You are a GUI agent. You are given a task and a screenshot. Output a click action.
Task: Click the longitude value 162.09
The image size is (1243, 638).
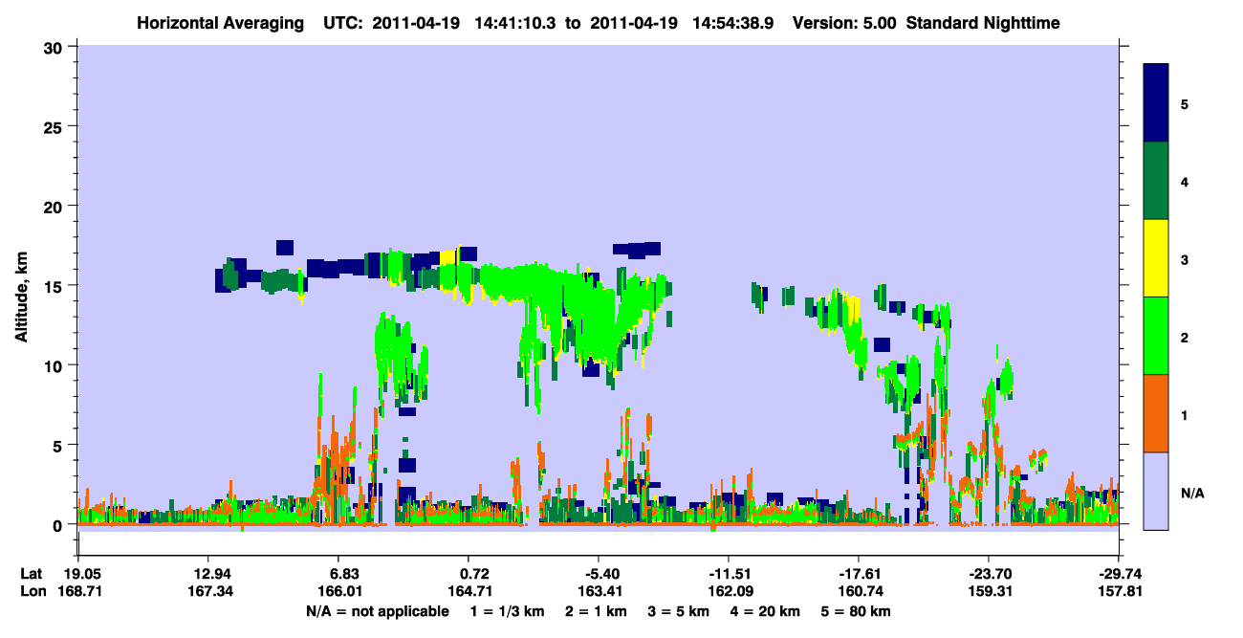pyautogui.click(x=732, y=592)
